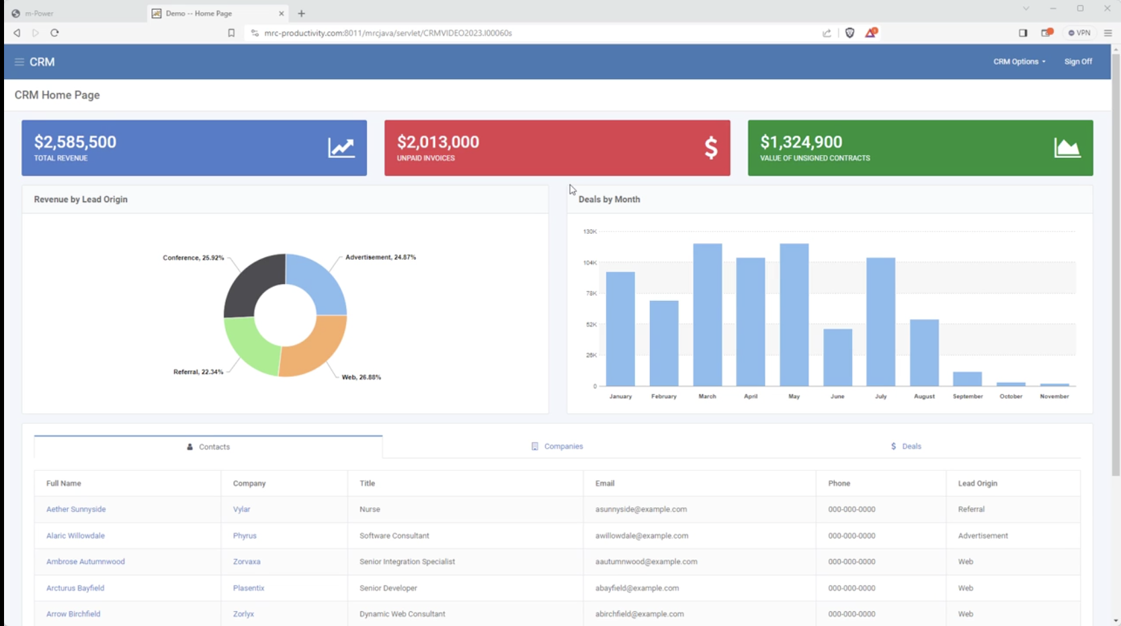Viewport: 1121px width, 626px height.
Task: Click the Total Revenue line chart icon
Action: (x=341, y=148)
